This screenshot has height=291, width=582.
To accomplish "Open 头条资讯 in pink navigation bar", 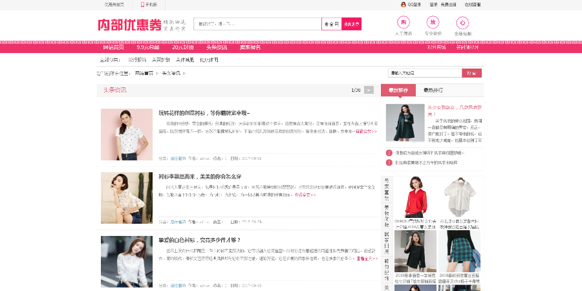I will tap(217, 47).
